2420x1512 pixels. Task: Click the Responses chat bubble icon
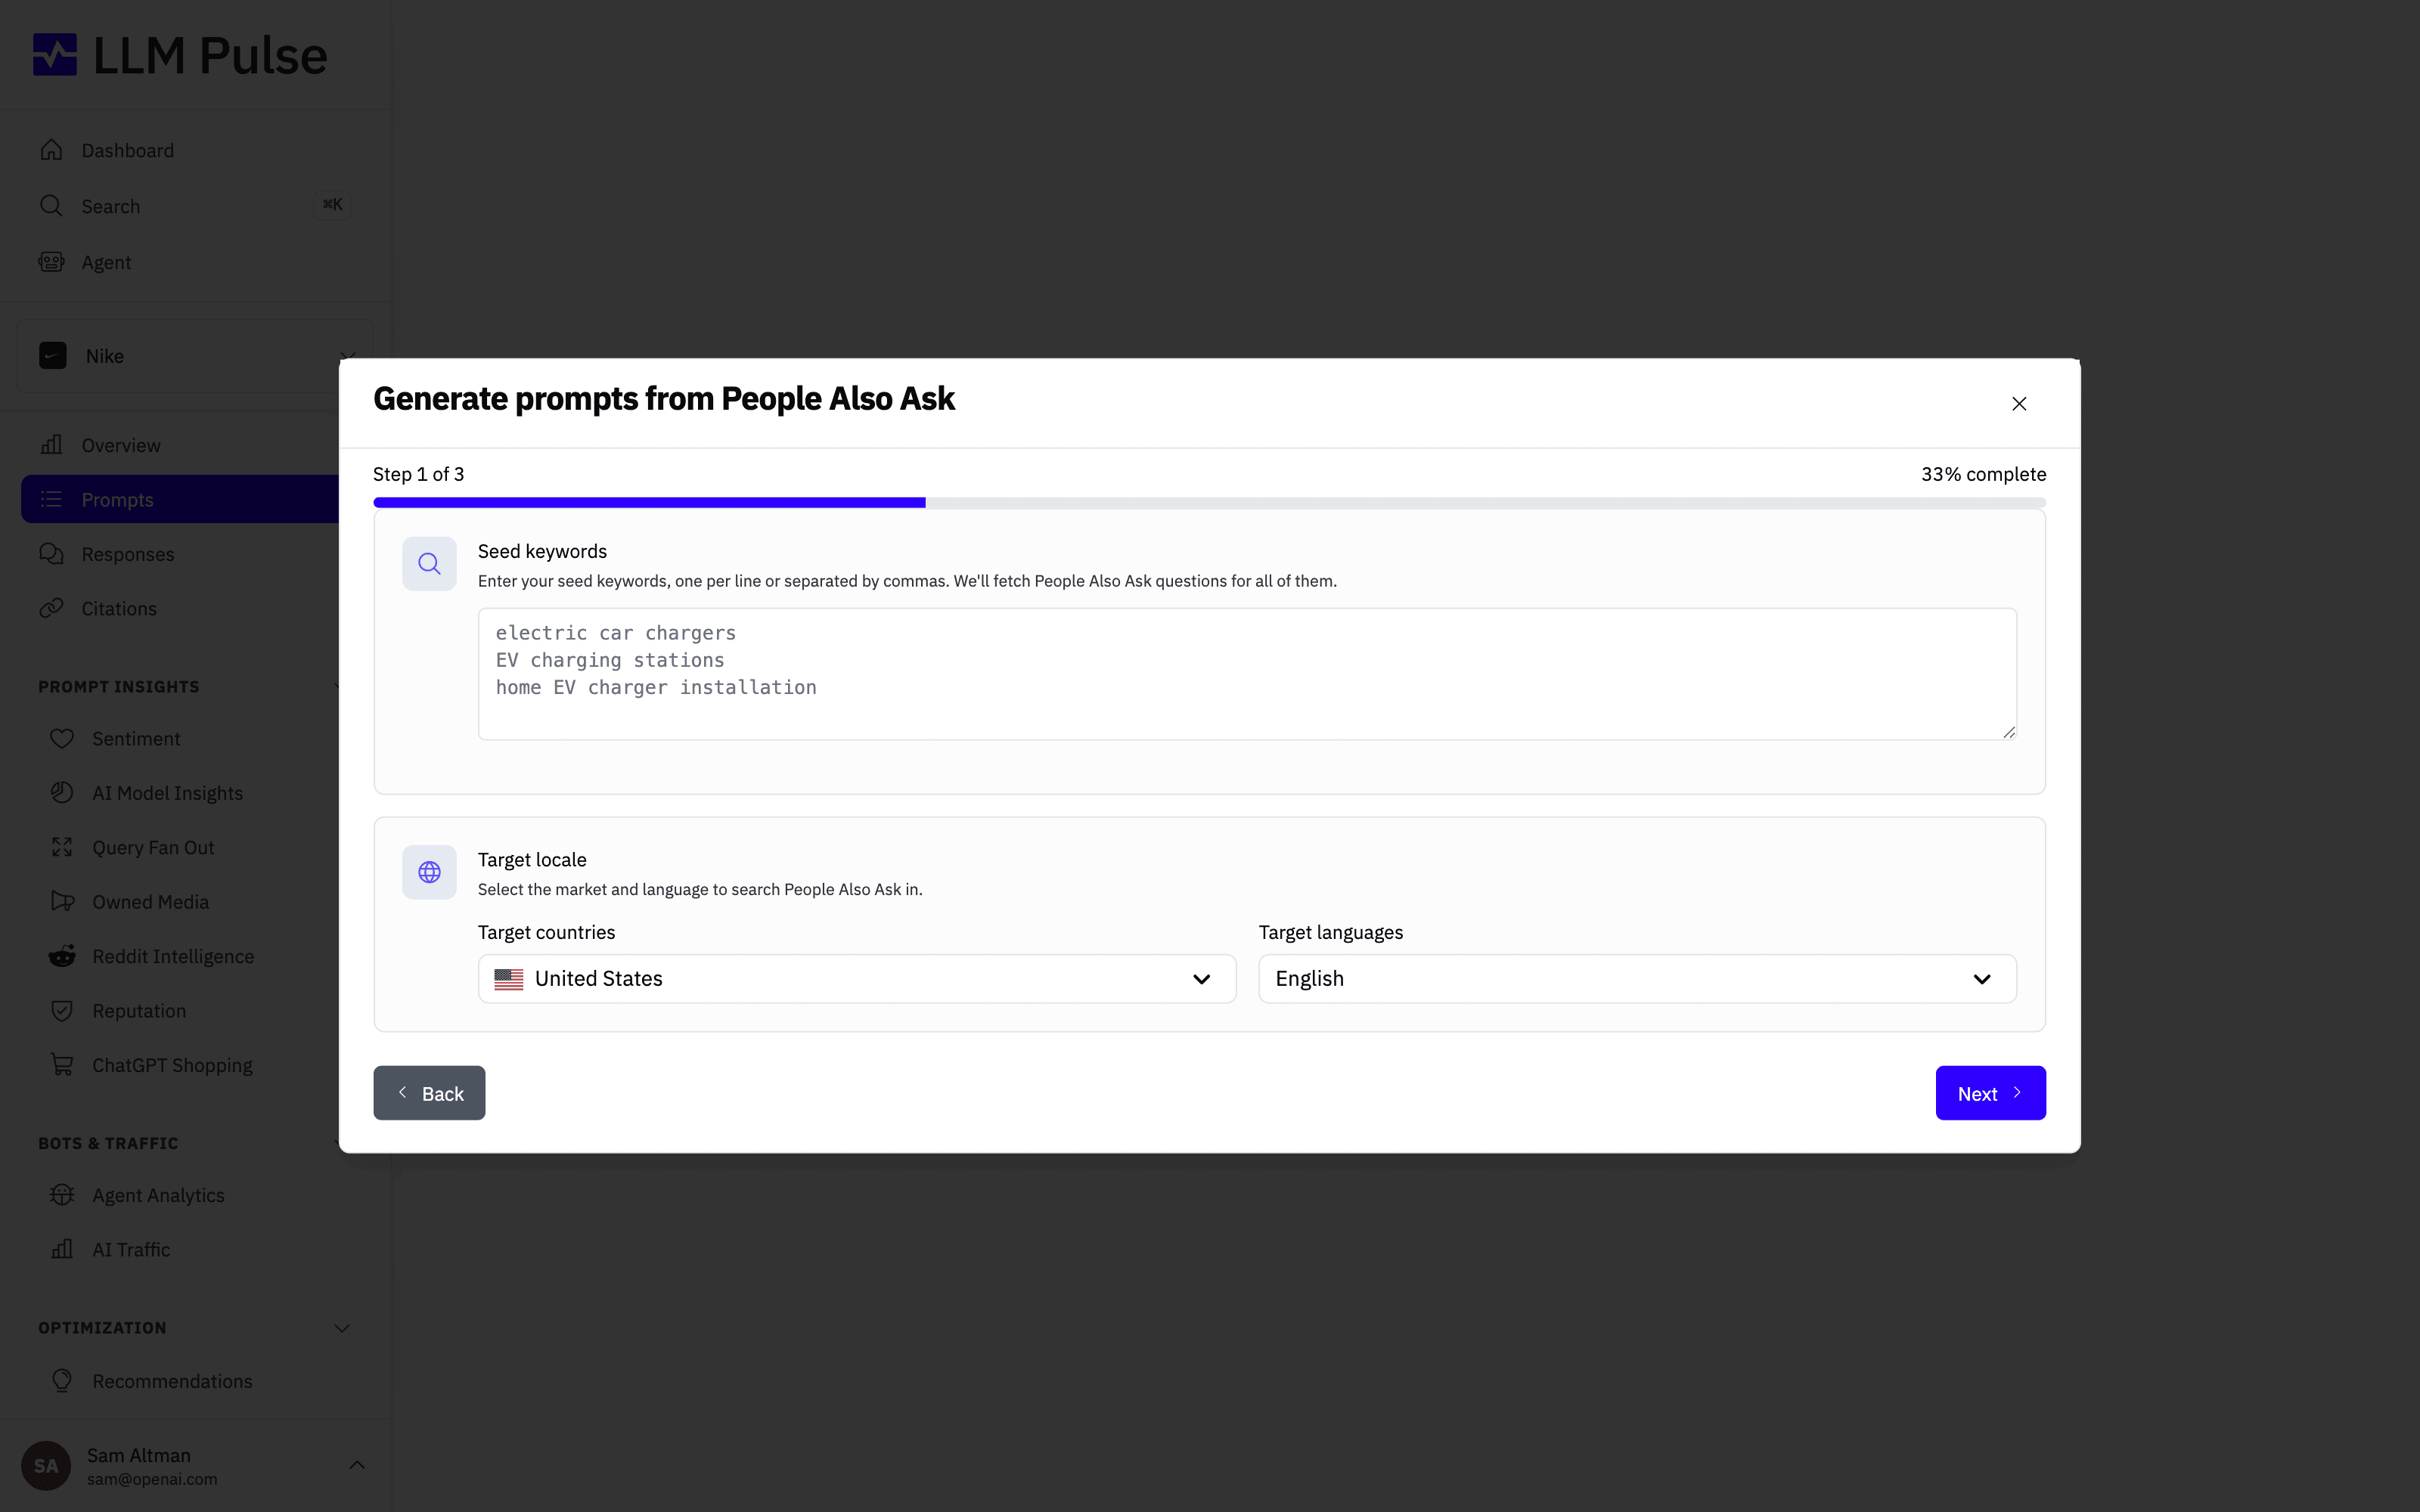click(52, 554)
